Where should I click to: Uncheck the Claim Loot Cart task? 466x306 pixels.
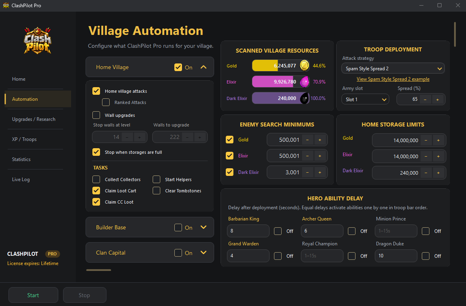(x=96, y=190)
